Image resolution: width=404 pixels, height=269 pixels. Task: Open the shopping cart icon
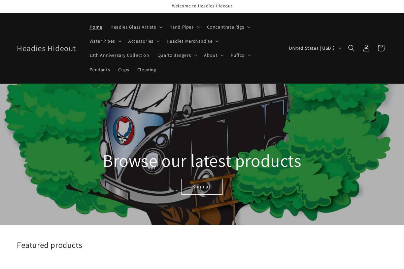click(x=381, y=48)
